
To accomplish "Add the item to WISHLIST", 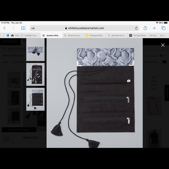I will pos(31,138).
